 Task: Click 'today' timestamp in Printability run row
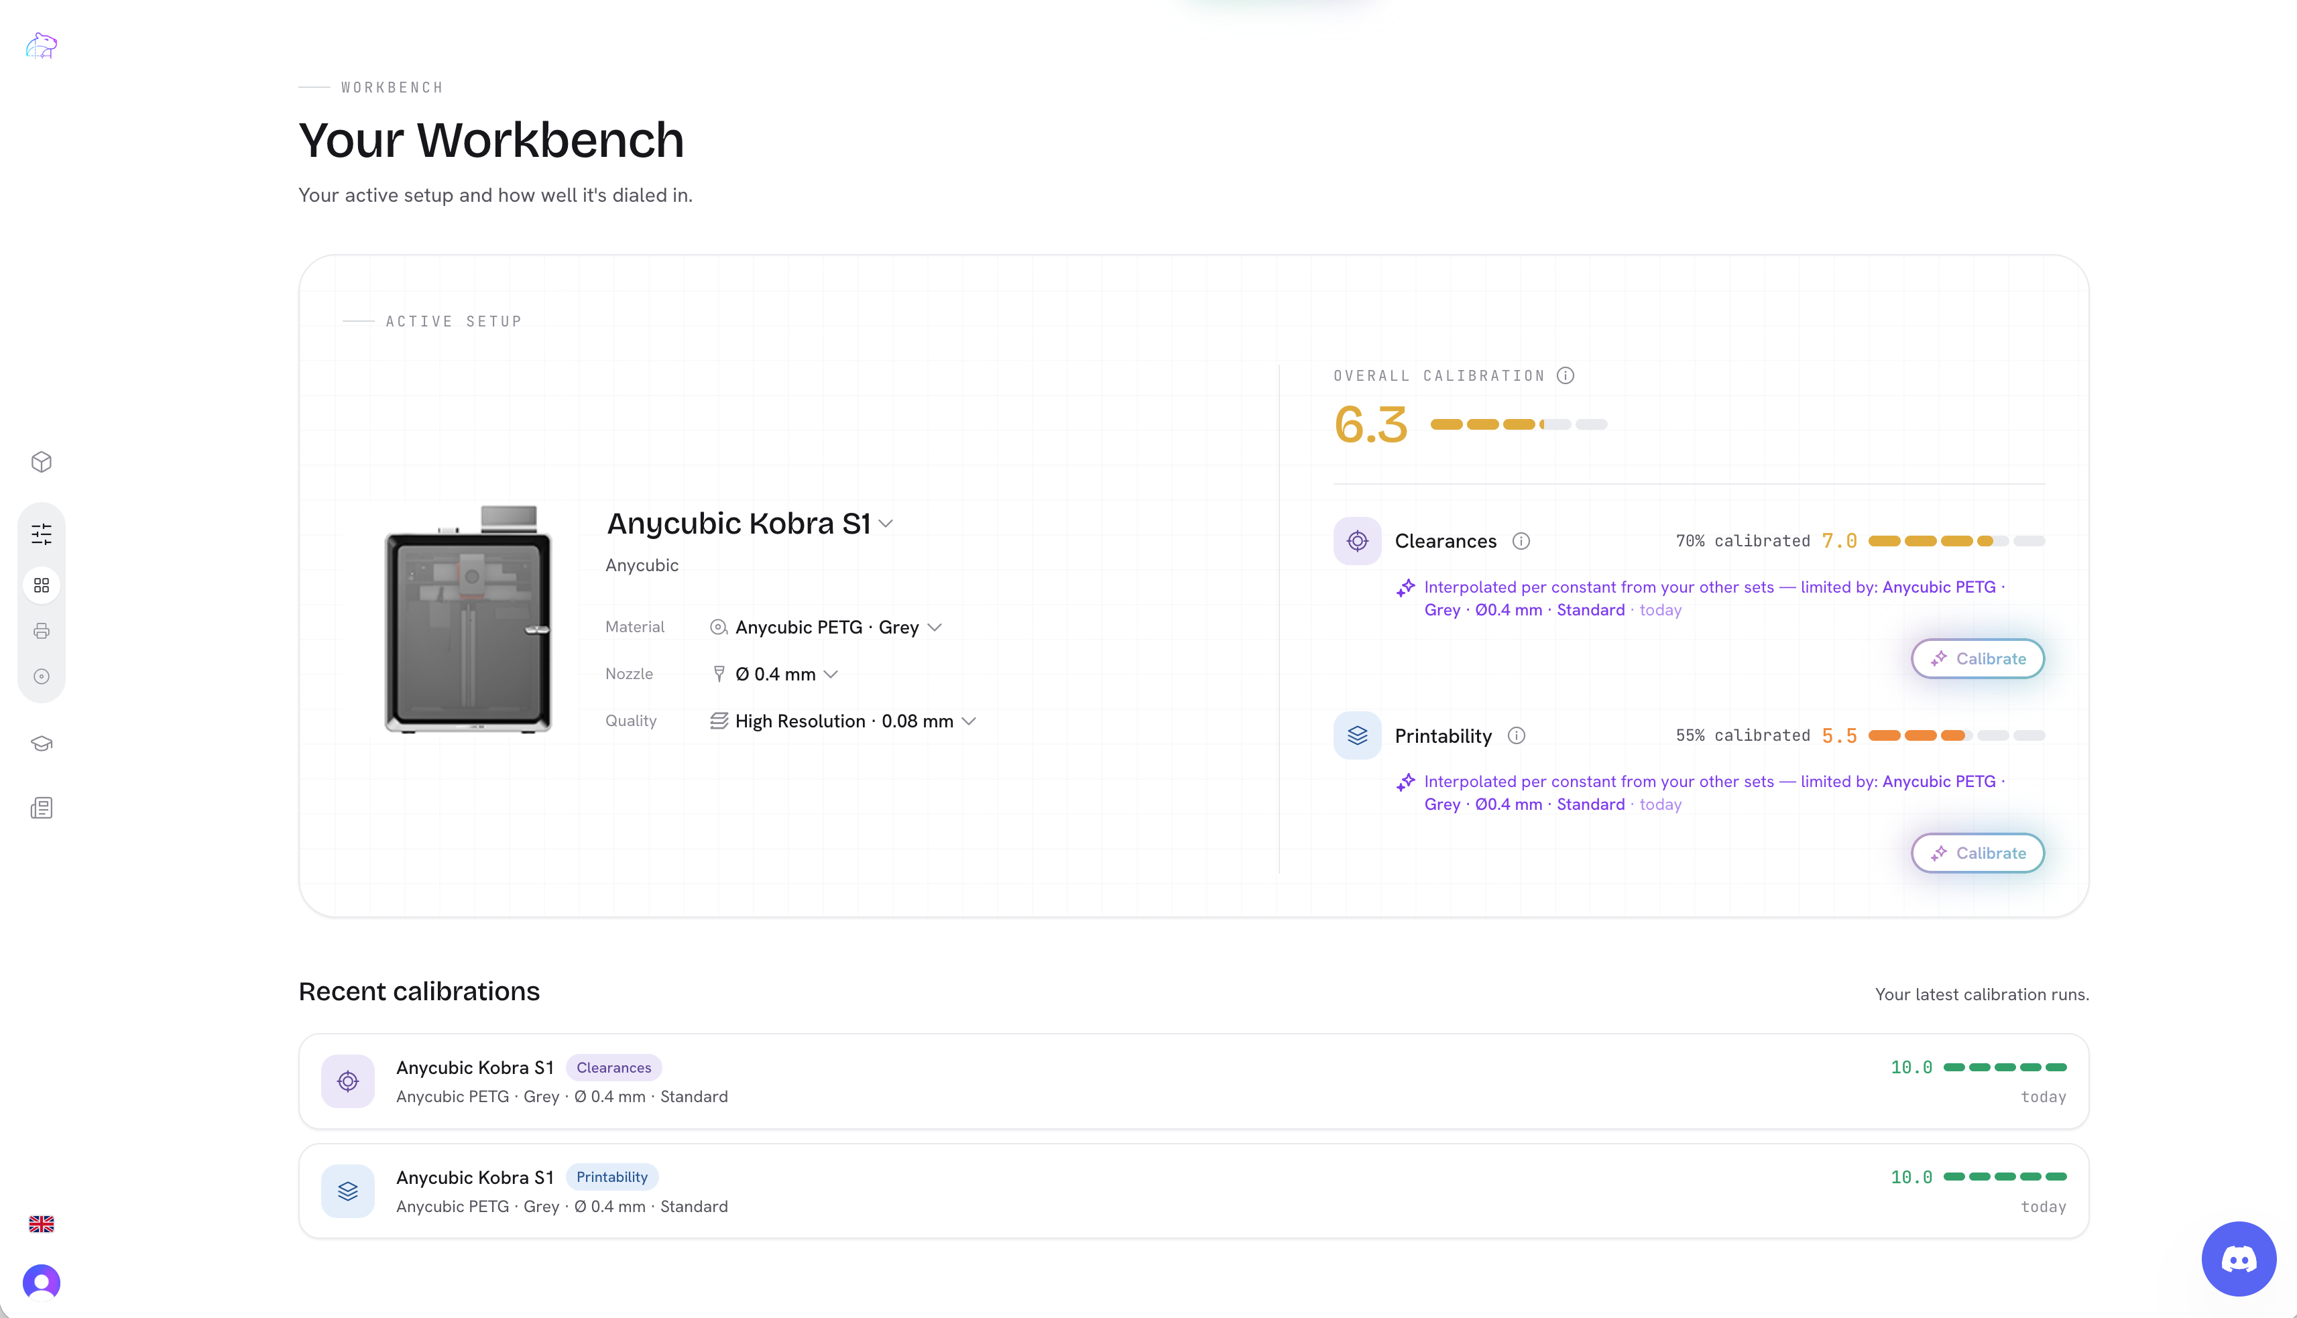click(x=2044, y=1207)
